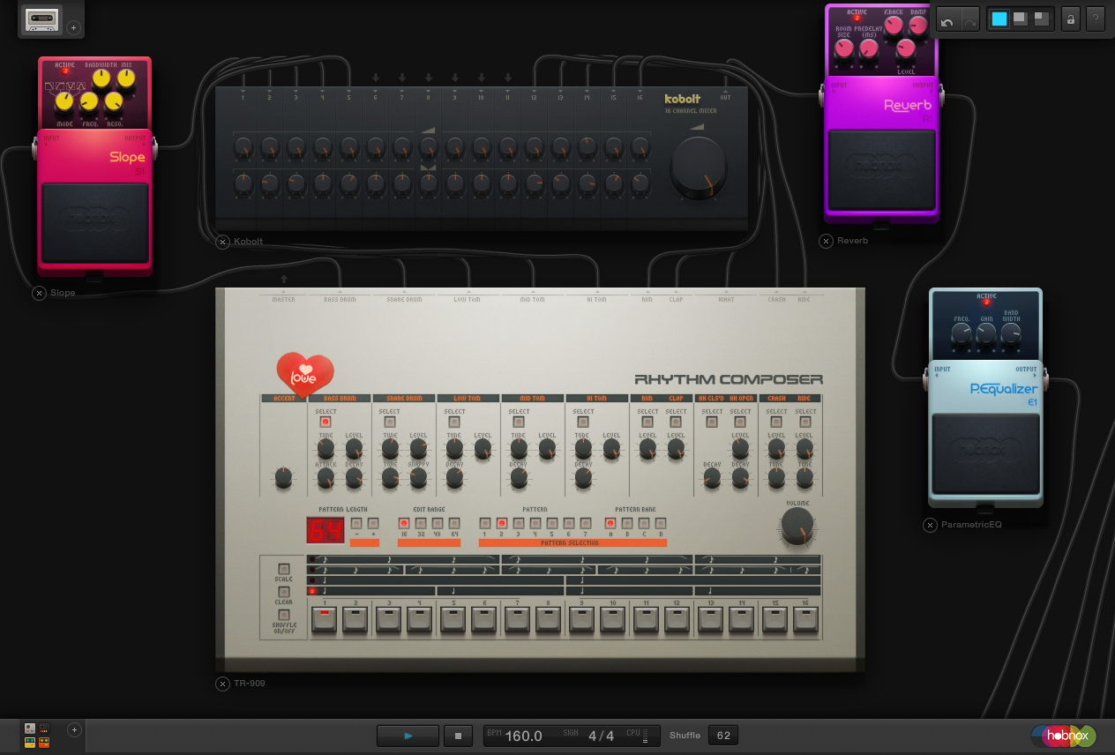Select pattern bank D

[660, 523]
